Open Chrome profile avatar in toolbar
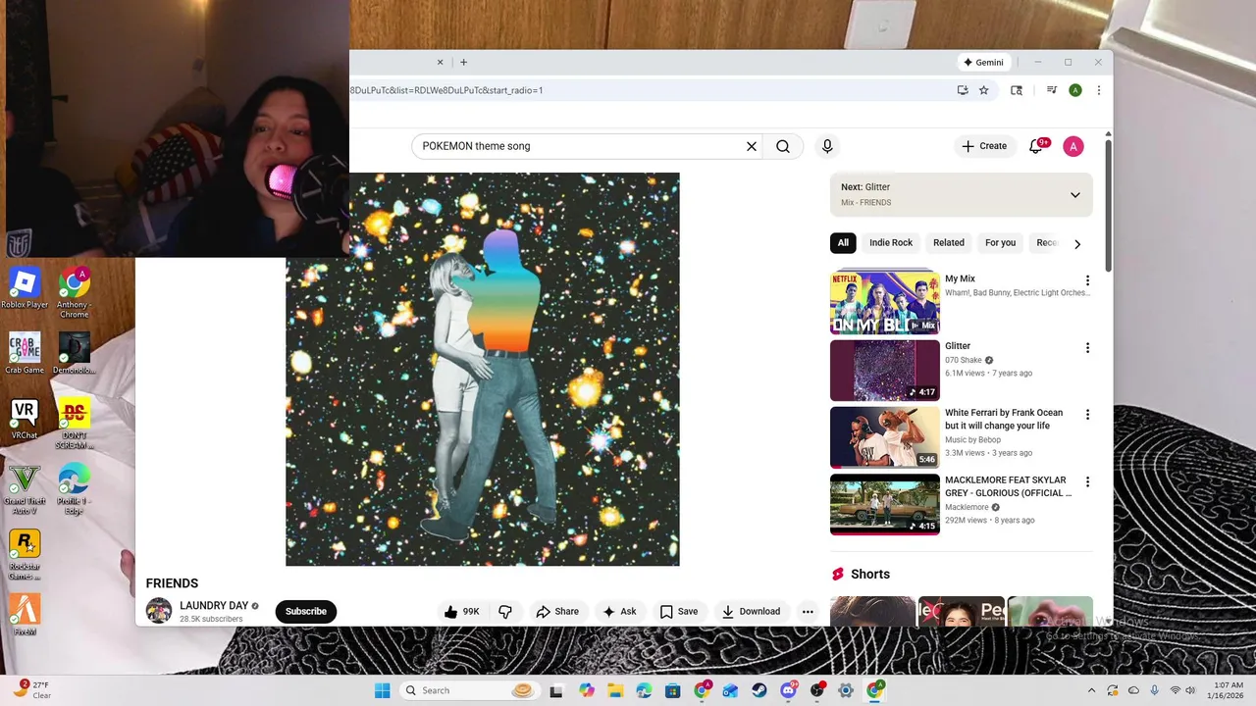This screenshot has height=706, width=1256. pos(1075,90)
